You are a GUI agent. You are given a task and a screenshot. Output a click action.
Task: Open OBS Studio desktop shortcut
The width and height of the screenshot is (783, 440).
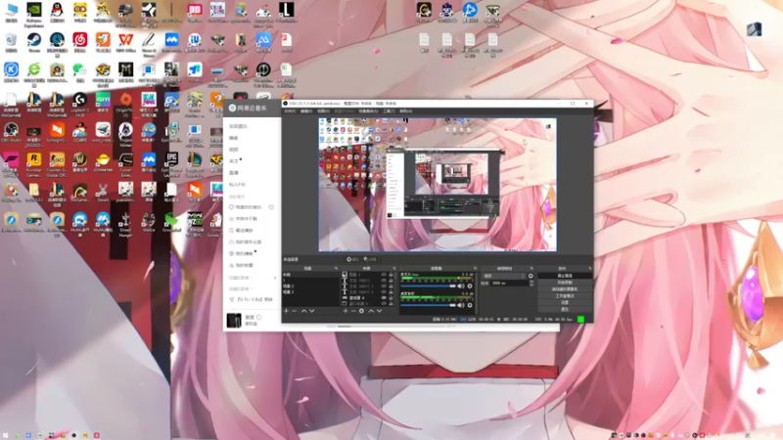tap(11, 132)
